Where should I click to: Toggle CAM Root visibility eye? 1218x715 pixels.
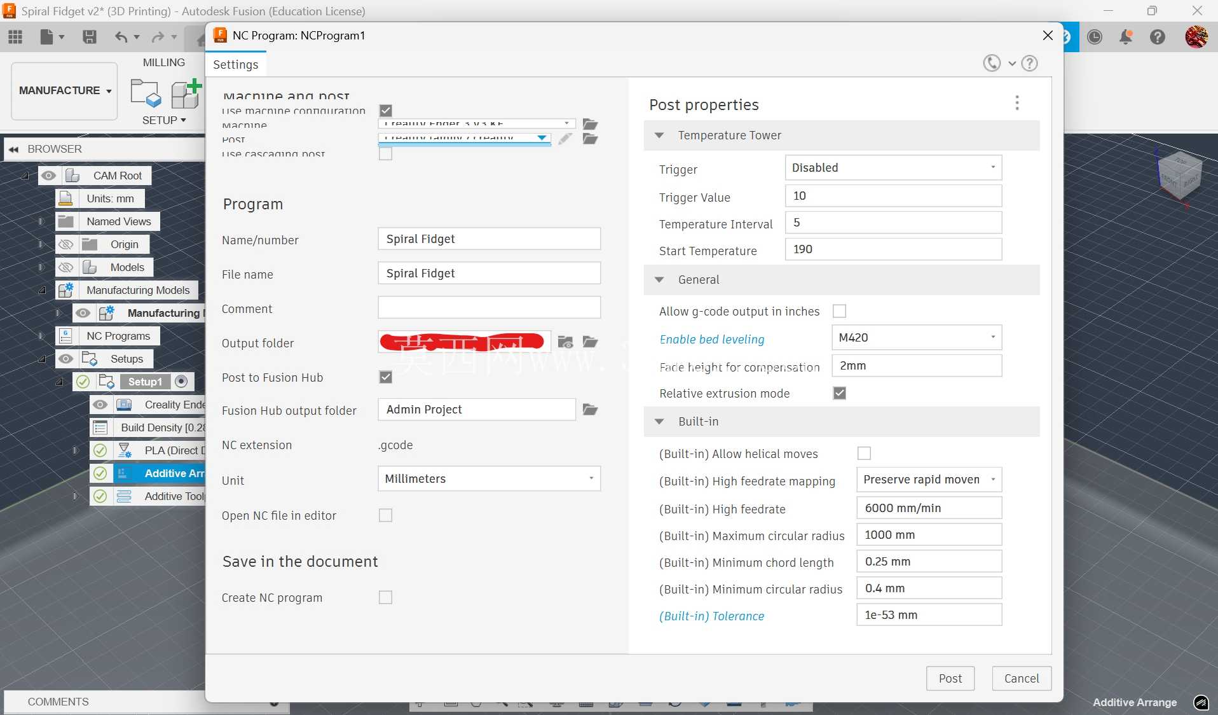49,176
